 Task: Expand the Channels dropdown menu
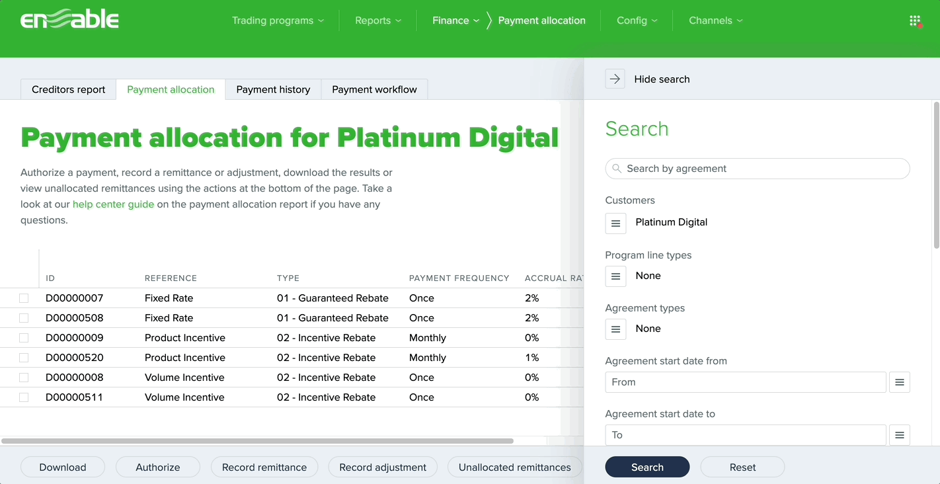point(716,20)
